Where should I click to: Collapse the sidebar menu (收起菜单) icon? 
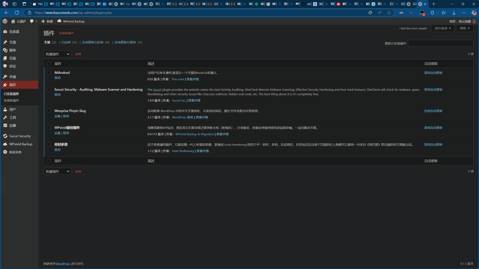point(5,152)
